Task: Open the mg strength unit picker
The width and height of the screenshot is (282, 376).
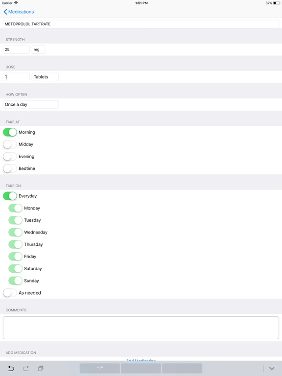Action: tap(38, 49)
